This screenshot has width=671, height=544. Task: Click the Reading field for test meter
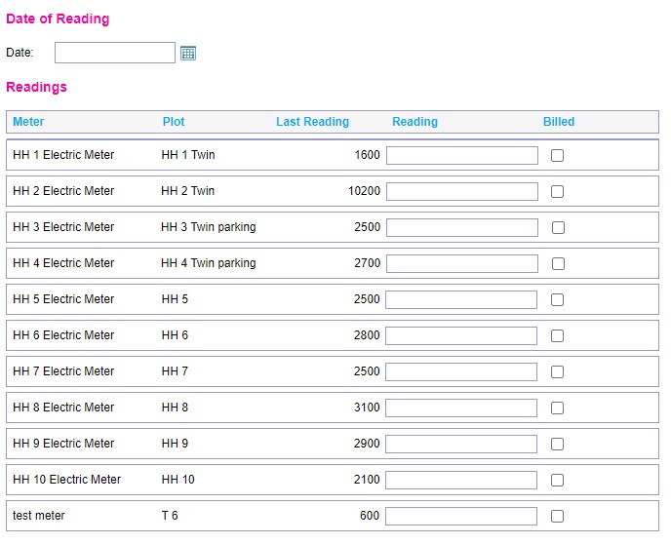coord(461,516)
